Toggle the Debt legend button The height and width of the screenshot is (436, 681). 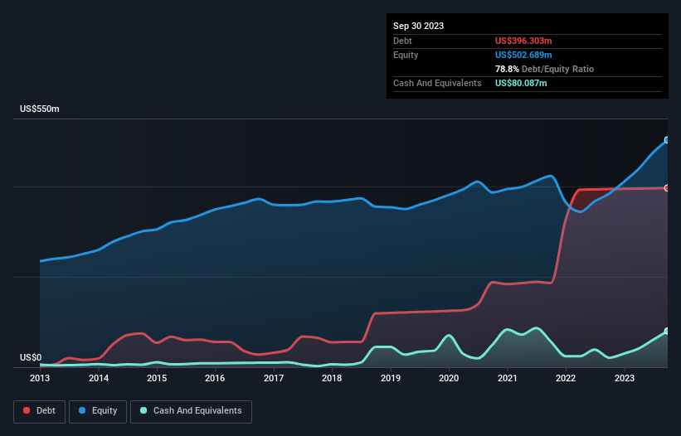click(39, 411)
